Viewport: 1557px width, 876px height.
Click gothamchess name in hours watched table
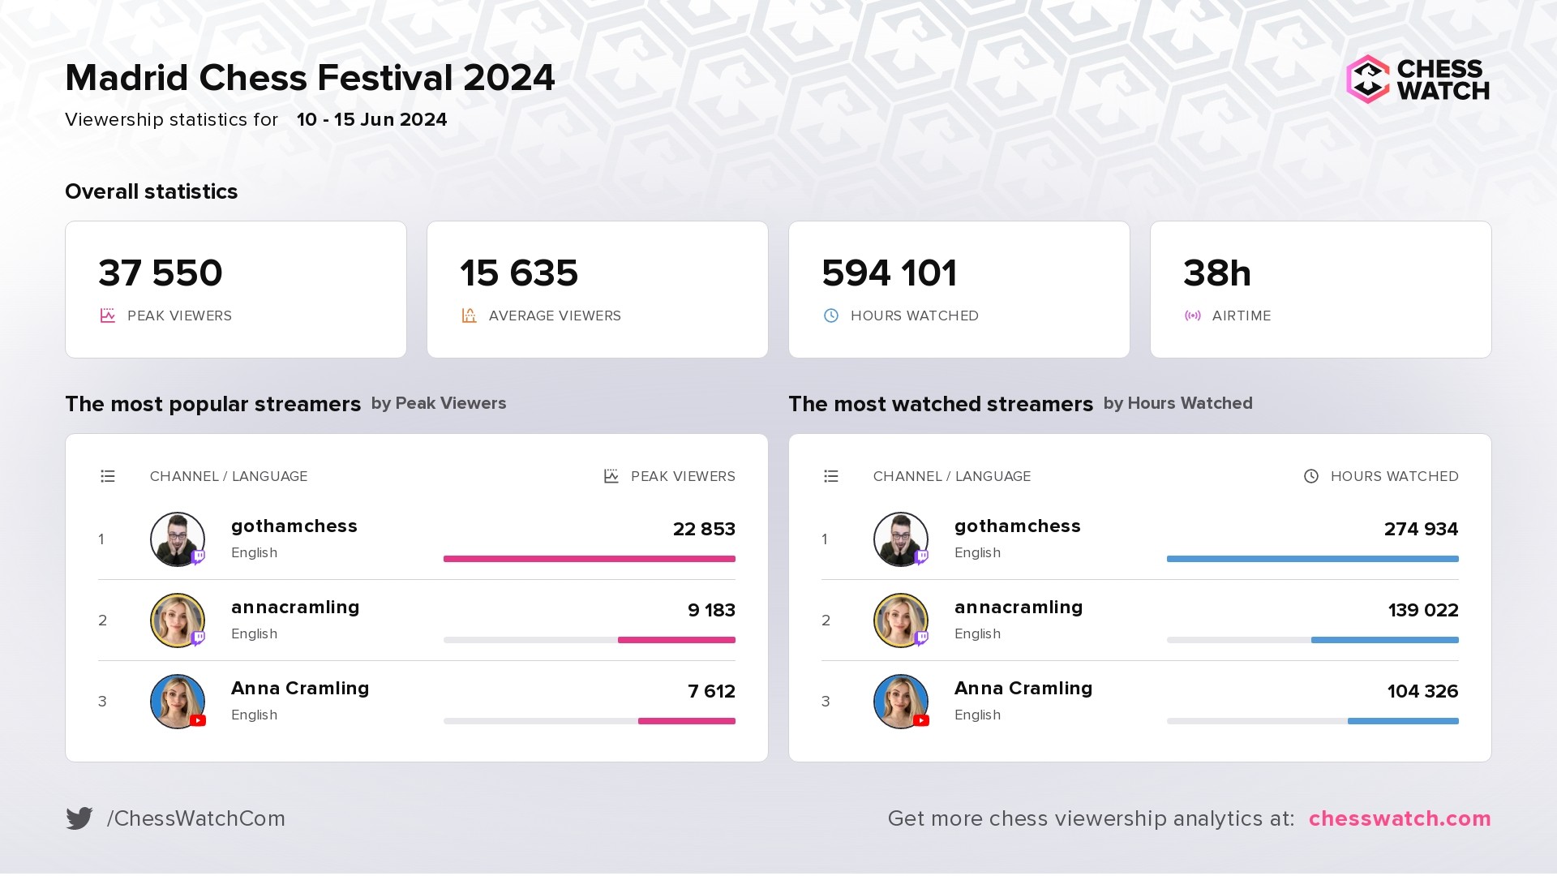point(1018,526)
